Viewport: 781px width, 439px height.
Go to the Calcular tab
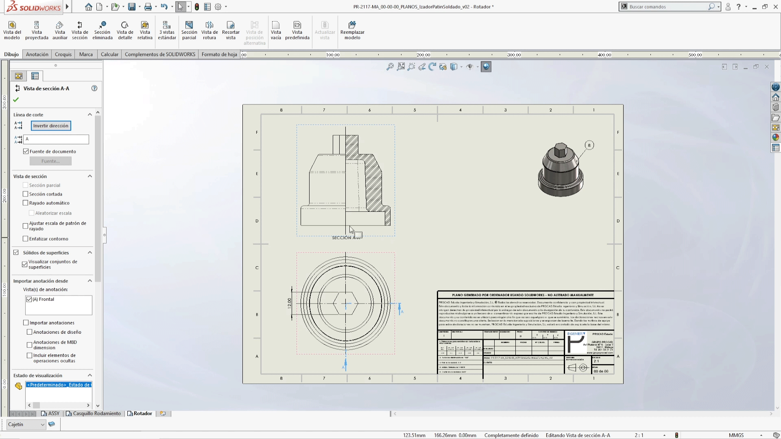(x=109, y=54)
